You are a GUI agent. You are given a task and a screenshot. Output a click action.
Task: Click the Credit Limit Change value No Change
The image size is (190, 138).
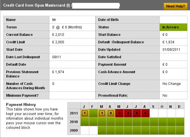coord(172,84)
